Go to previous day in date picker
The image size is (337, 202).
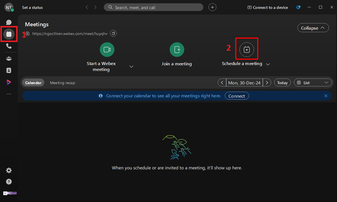pyautogui.click(x=222, y=83)
